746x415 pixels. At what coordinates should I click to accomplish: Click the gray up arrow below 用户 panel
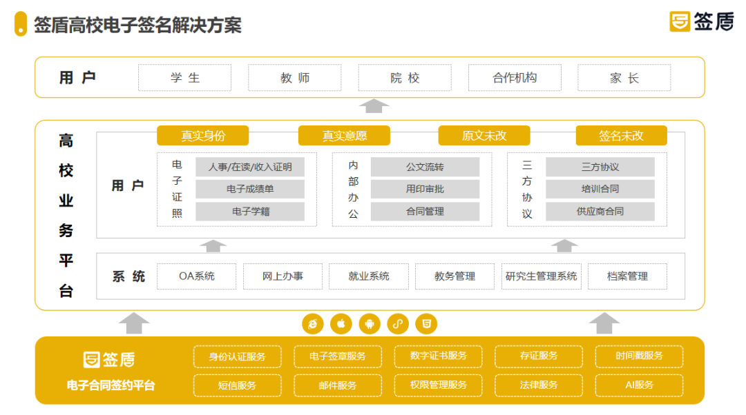pos(375,106)
